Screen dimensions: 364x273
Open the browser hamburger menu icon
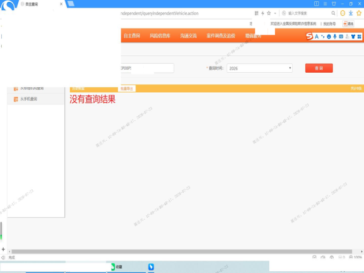tap(325, 4)
